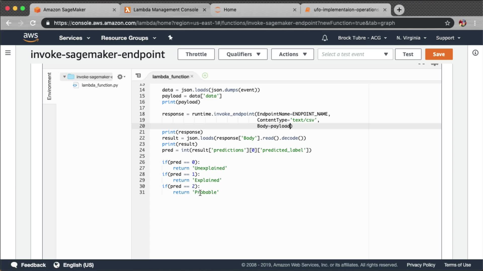483x271 pixels.
Task: Add a new editor tab with plus icon
Action: point(205,76)
